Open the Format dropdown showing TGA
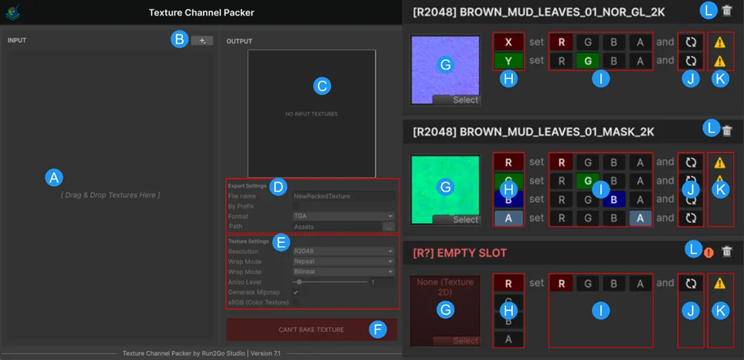The height and width of the screenshot is (360, 744). click(x=344, y=216)
